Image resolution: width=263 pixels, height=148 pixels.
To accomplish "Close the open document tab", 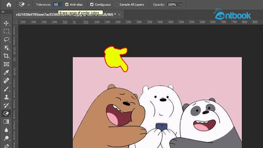I will (119, 14).
